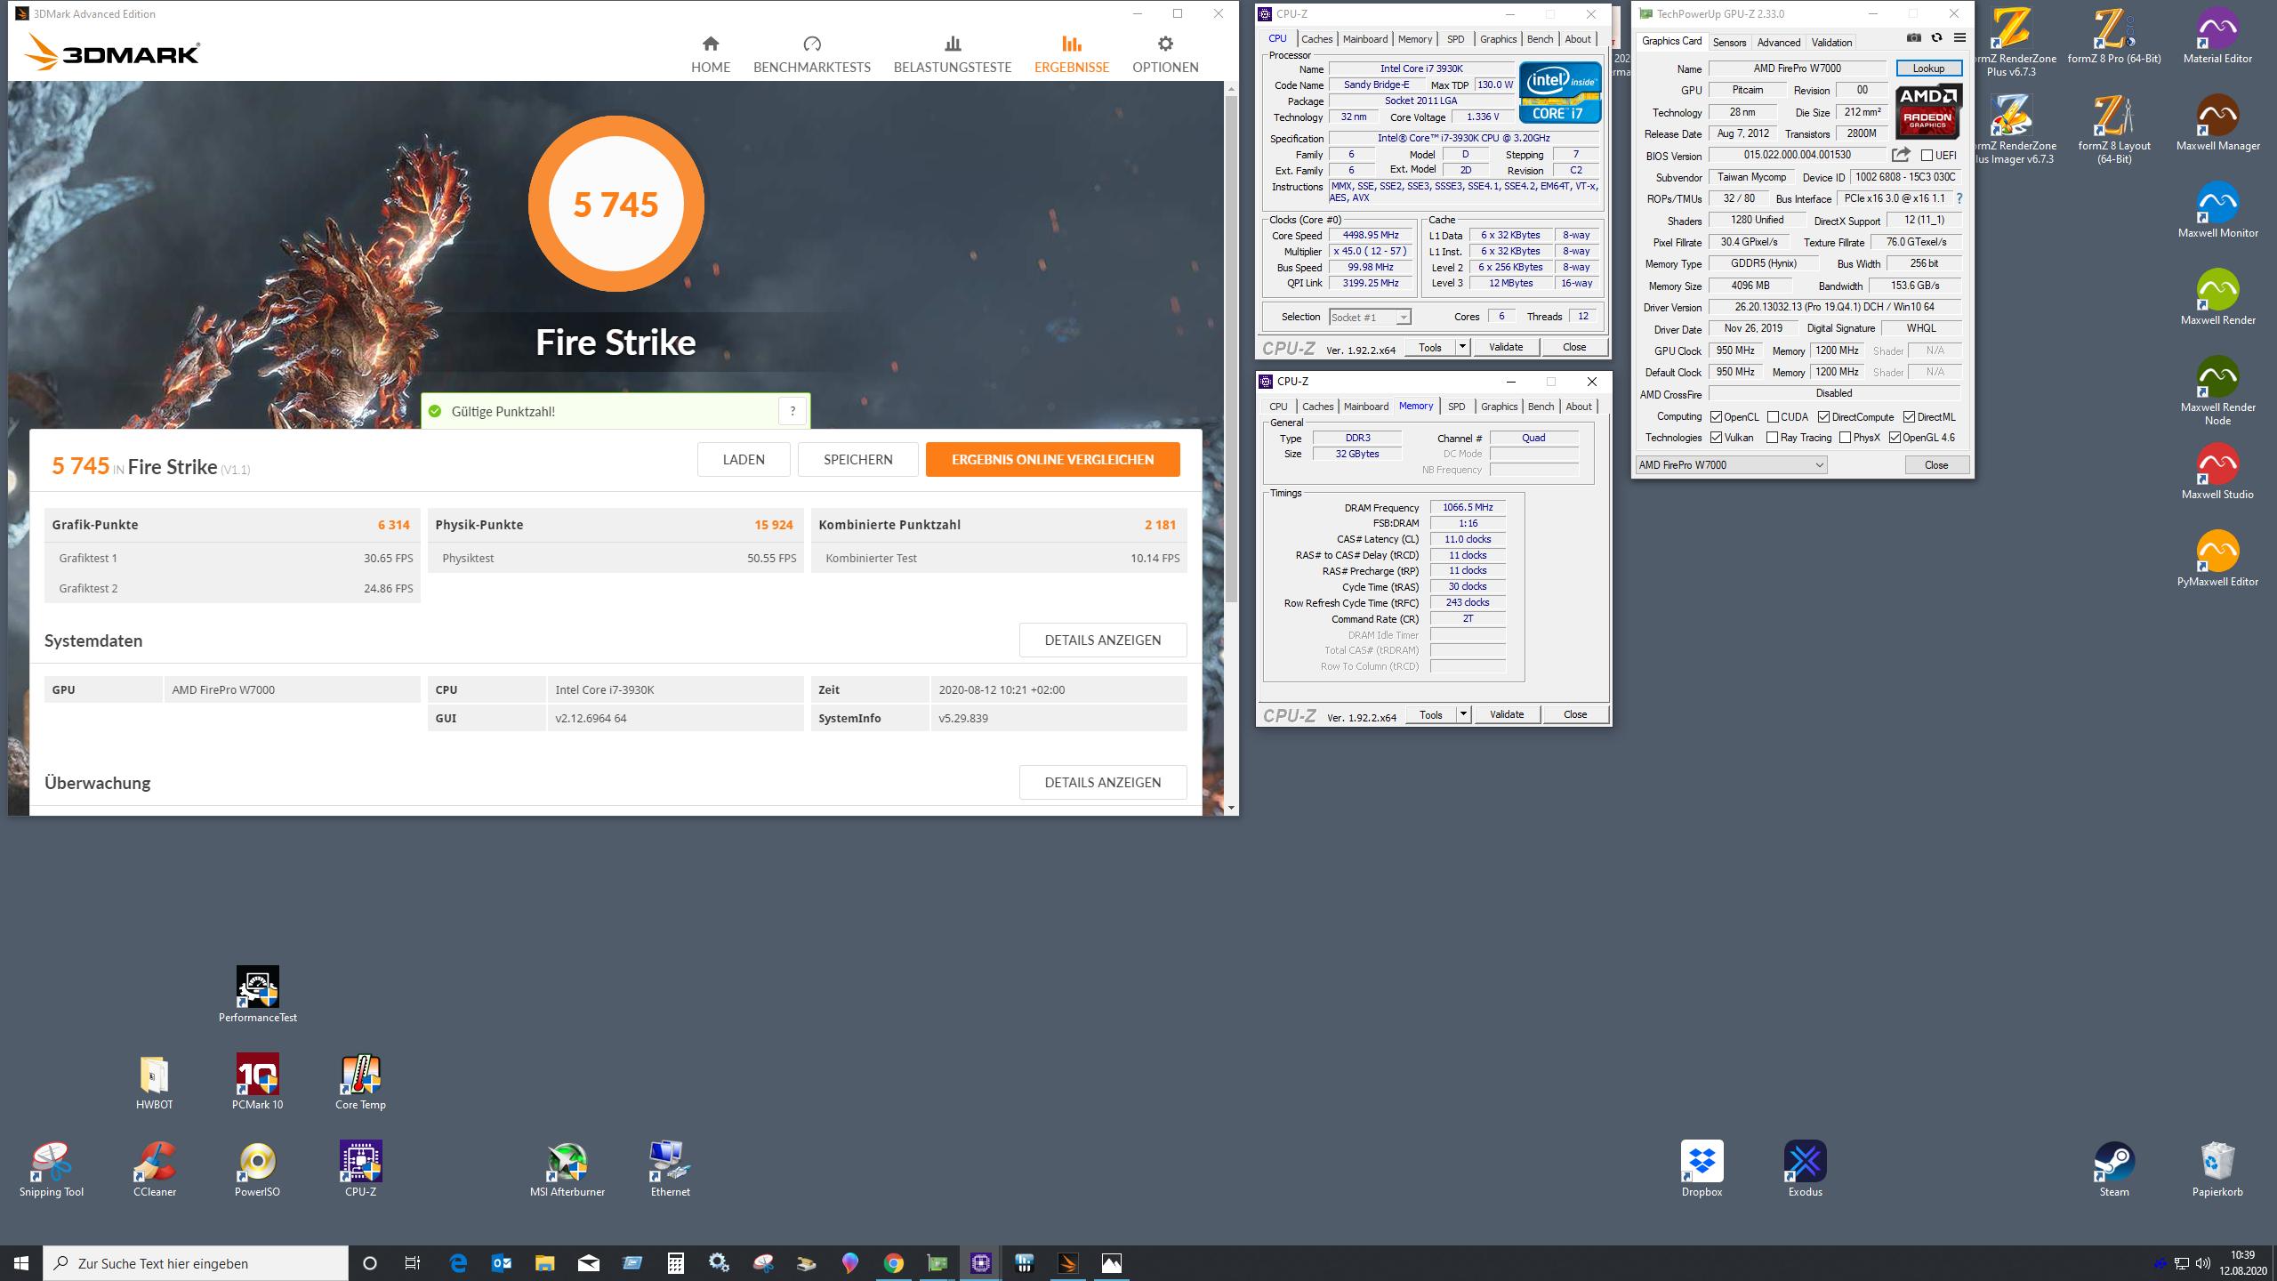The image size is (2277, 1281).
Task: Open the 3DMark Home icon
Action: click(710, 44)
